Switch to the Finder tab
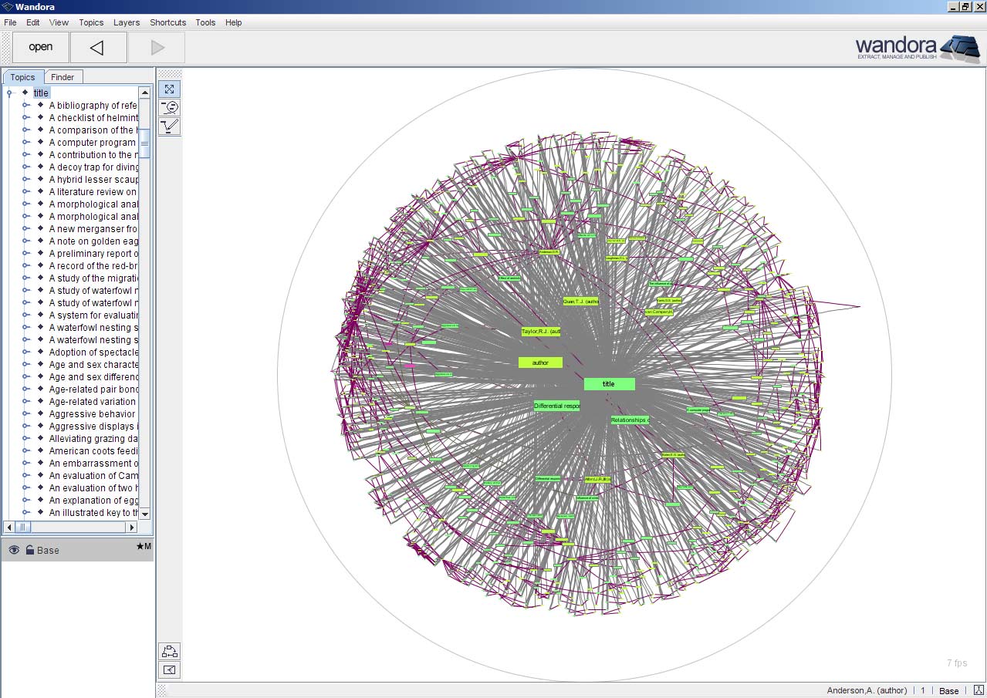Image resolution: width=987 pixels, height=698 pixels. point(63,76)
